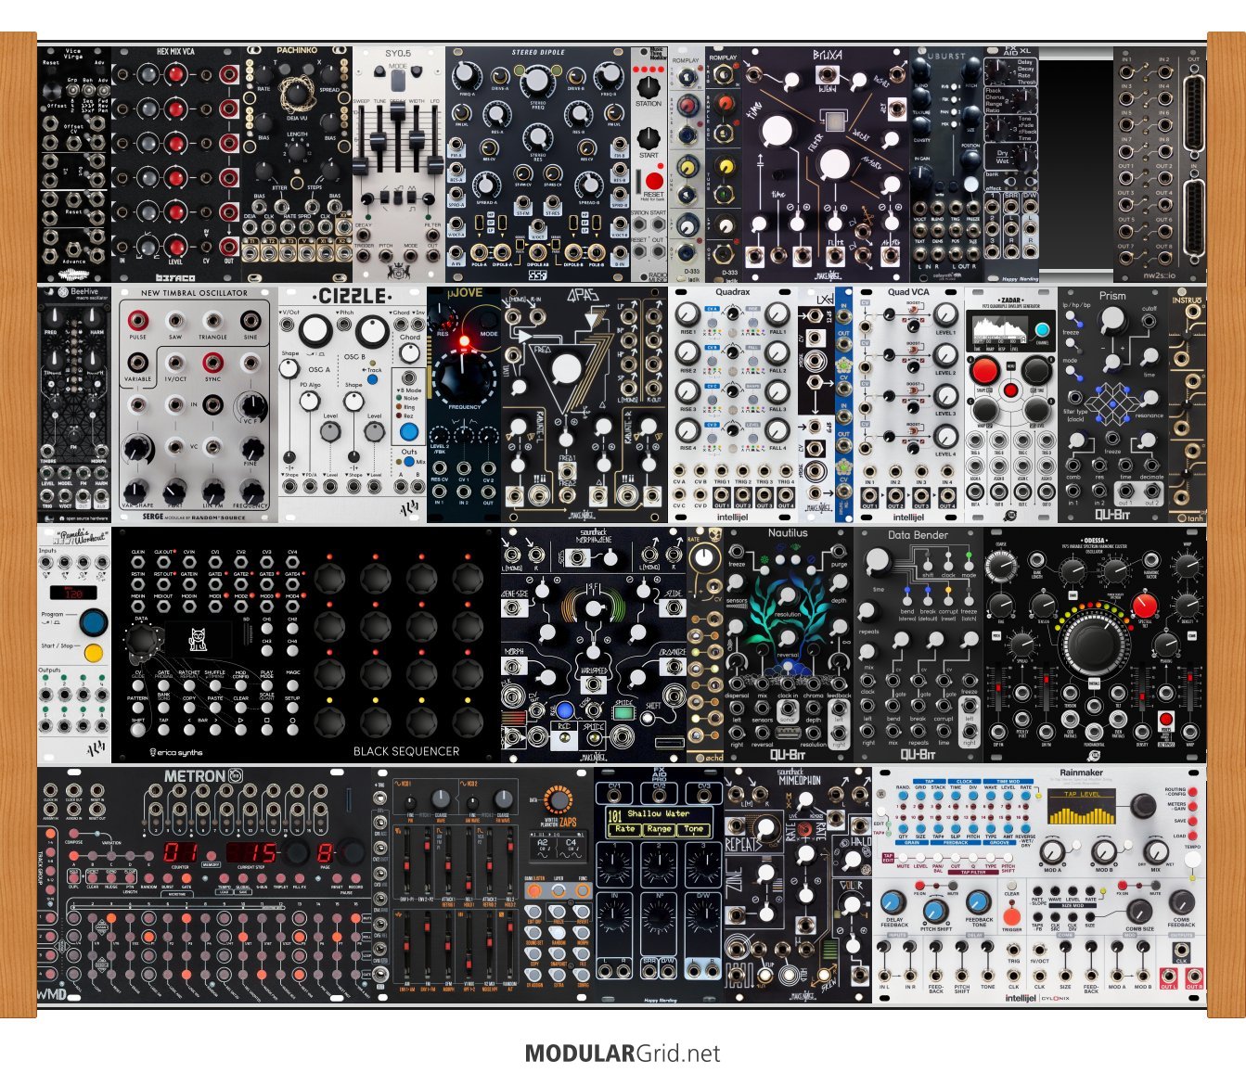
Task: Turn the red knob on Odessa
Action: (1144, 606)
